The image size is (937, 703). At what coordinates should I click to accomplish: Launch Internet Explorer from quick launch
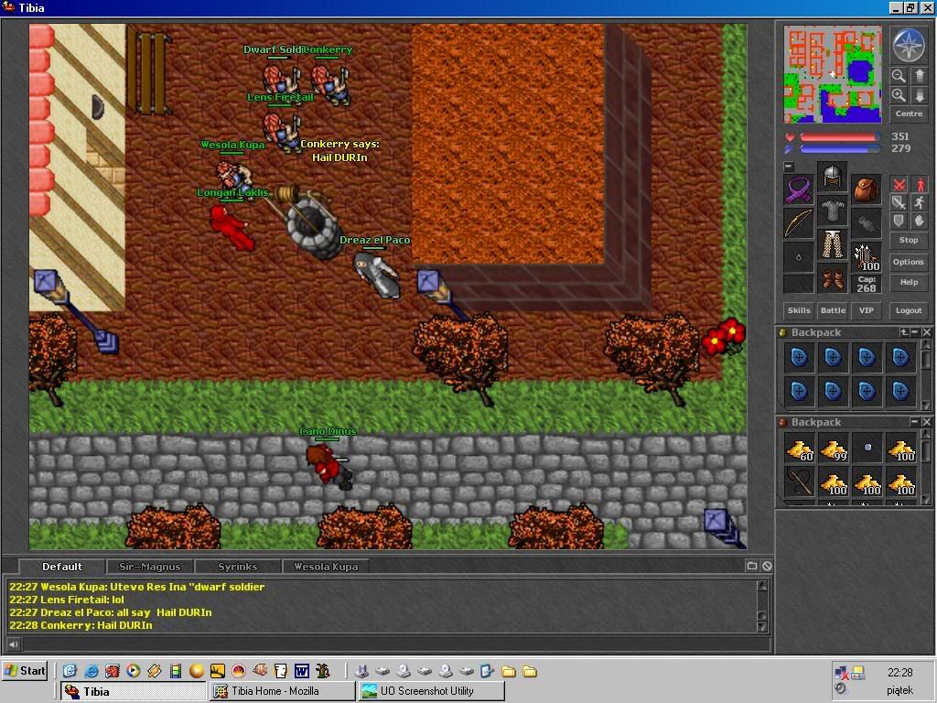[91, 671]
